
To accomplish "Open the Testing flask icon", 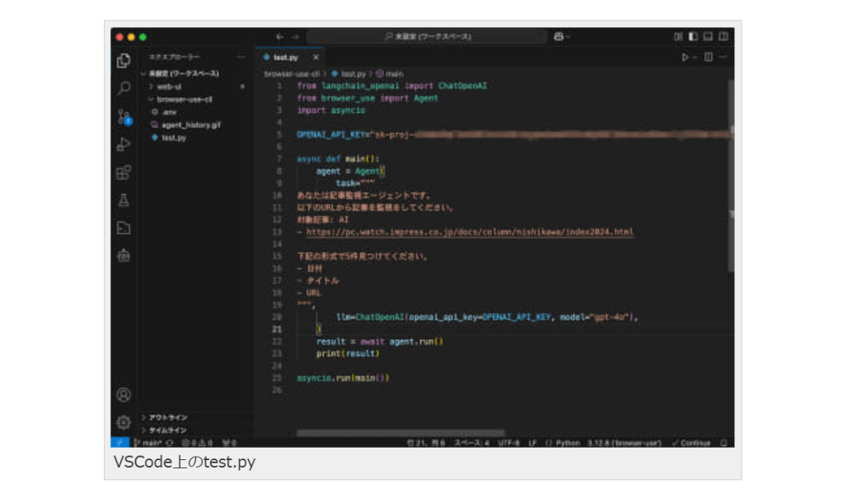I will (124, 200).
